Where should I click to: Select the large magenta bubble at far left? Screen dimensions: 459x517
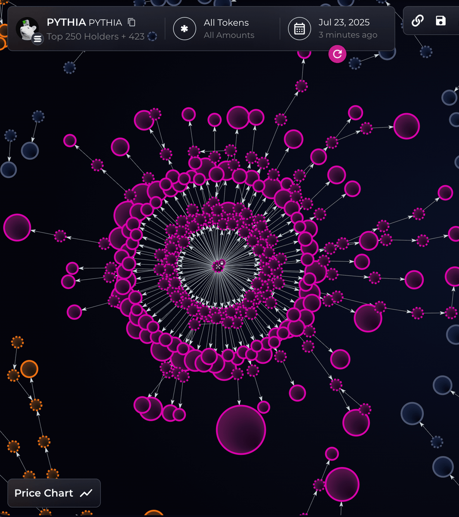tap(17, 227)
